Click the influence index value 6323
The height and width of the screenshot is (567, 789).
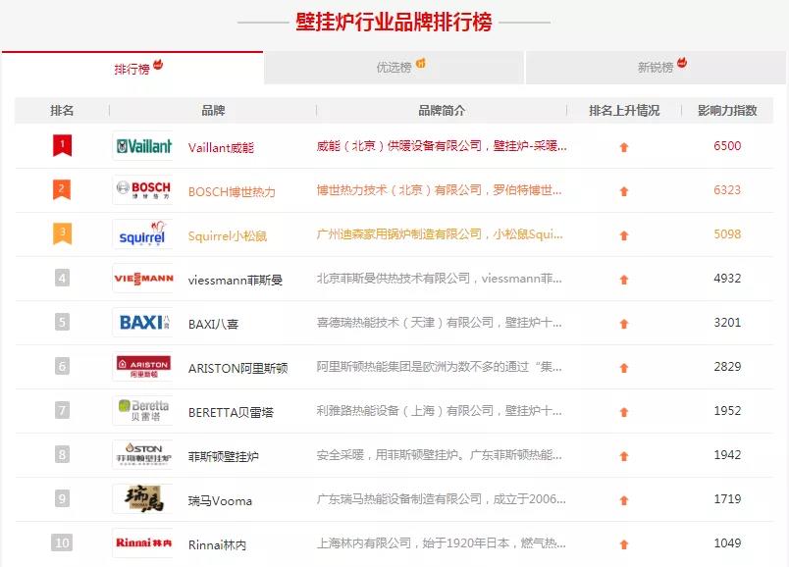coord(727,190)
